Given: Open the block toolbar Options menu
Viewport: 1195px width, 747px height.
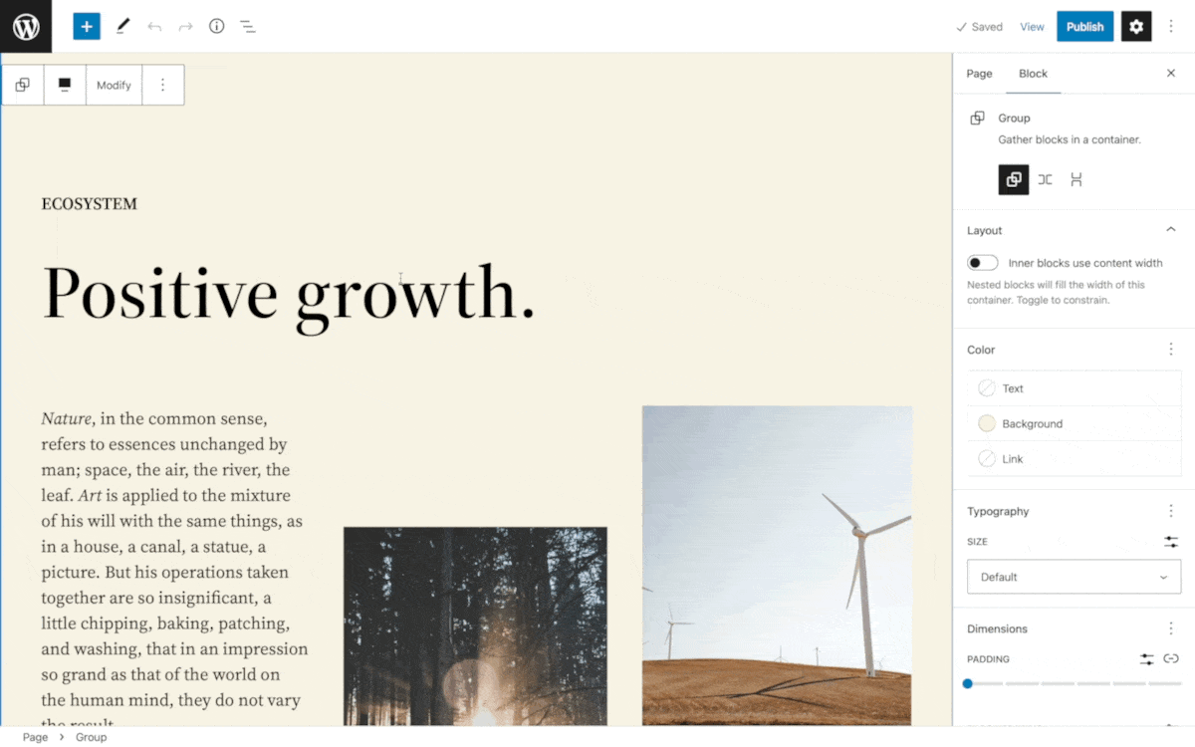Looking at the screenshot, I should tap(163, 86).
